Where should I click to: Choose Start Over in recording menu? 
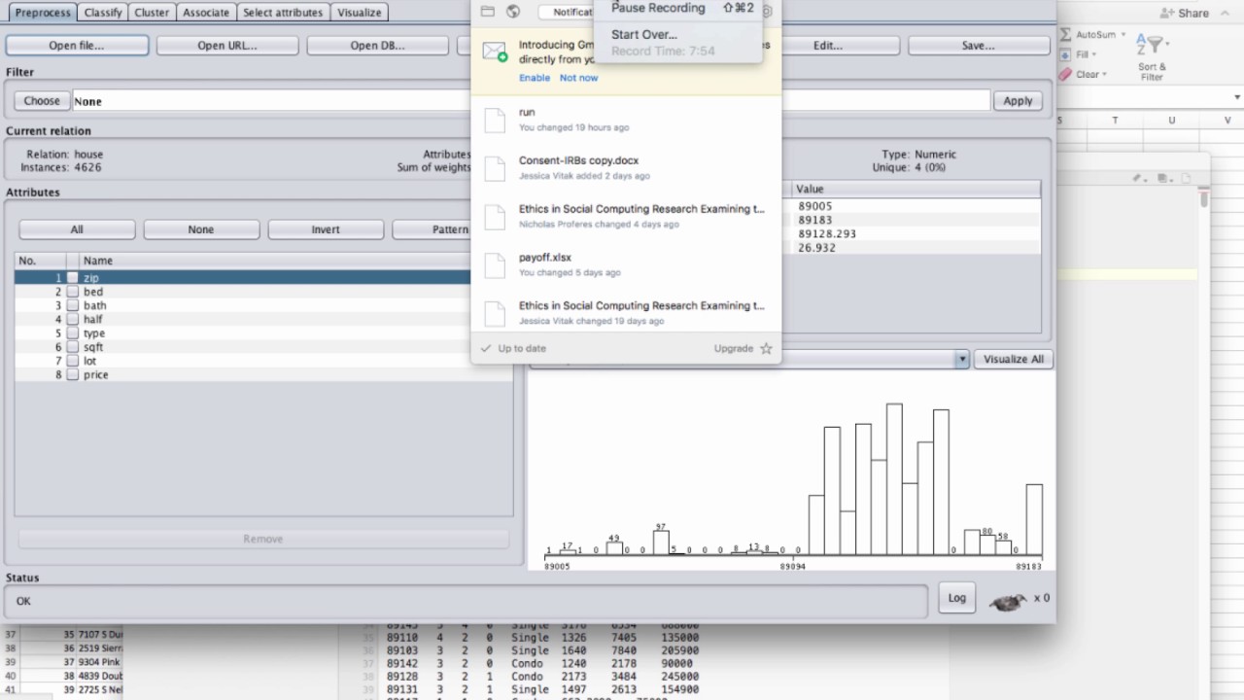(x=644, y=34)
